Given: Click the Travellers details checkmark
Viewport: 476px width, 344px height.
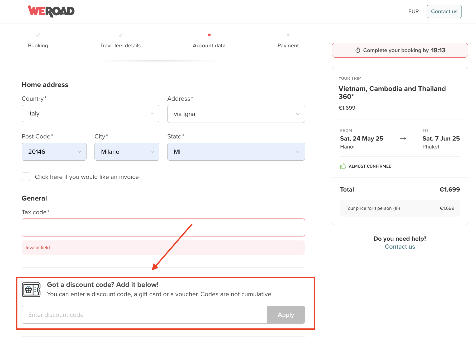Looking at the screenshot, I should click(x=120, y=35).
